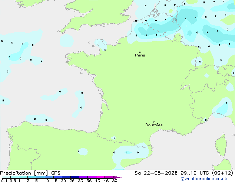Open the weatheronline.co.uk copyright link
Viewport: 235px width, 182px height.
click(204, 179)
